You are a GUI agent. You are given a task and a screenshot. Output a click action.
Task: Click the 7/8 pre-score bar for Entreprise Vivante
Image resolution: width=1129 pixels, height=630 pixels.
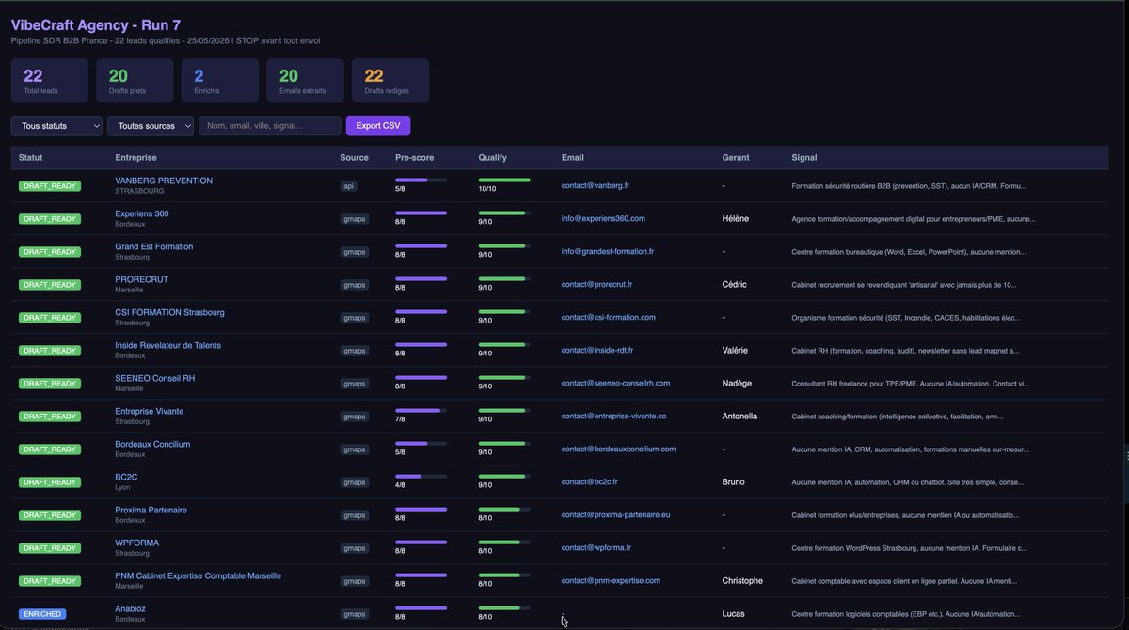point(421,410)
